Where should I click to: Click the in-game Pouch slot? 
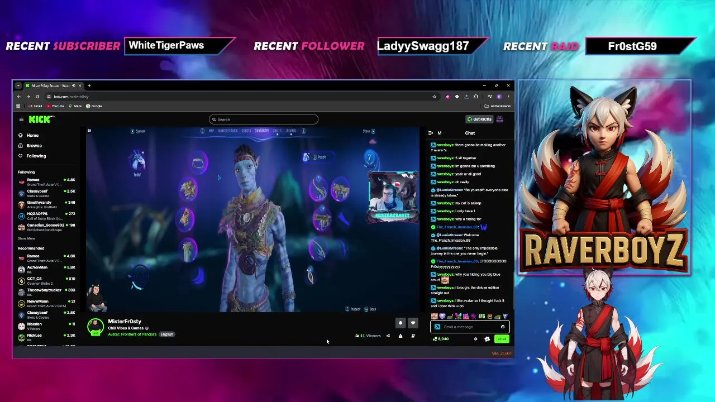point(318,157)
